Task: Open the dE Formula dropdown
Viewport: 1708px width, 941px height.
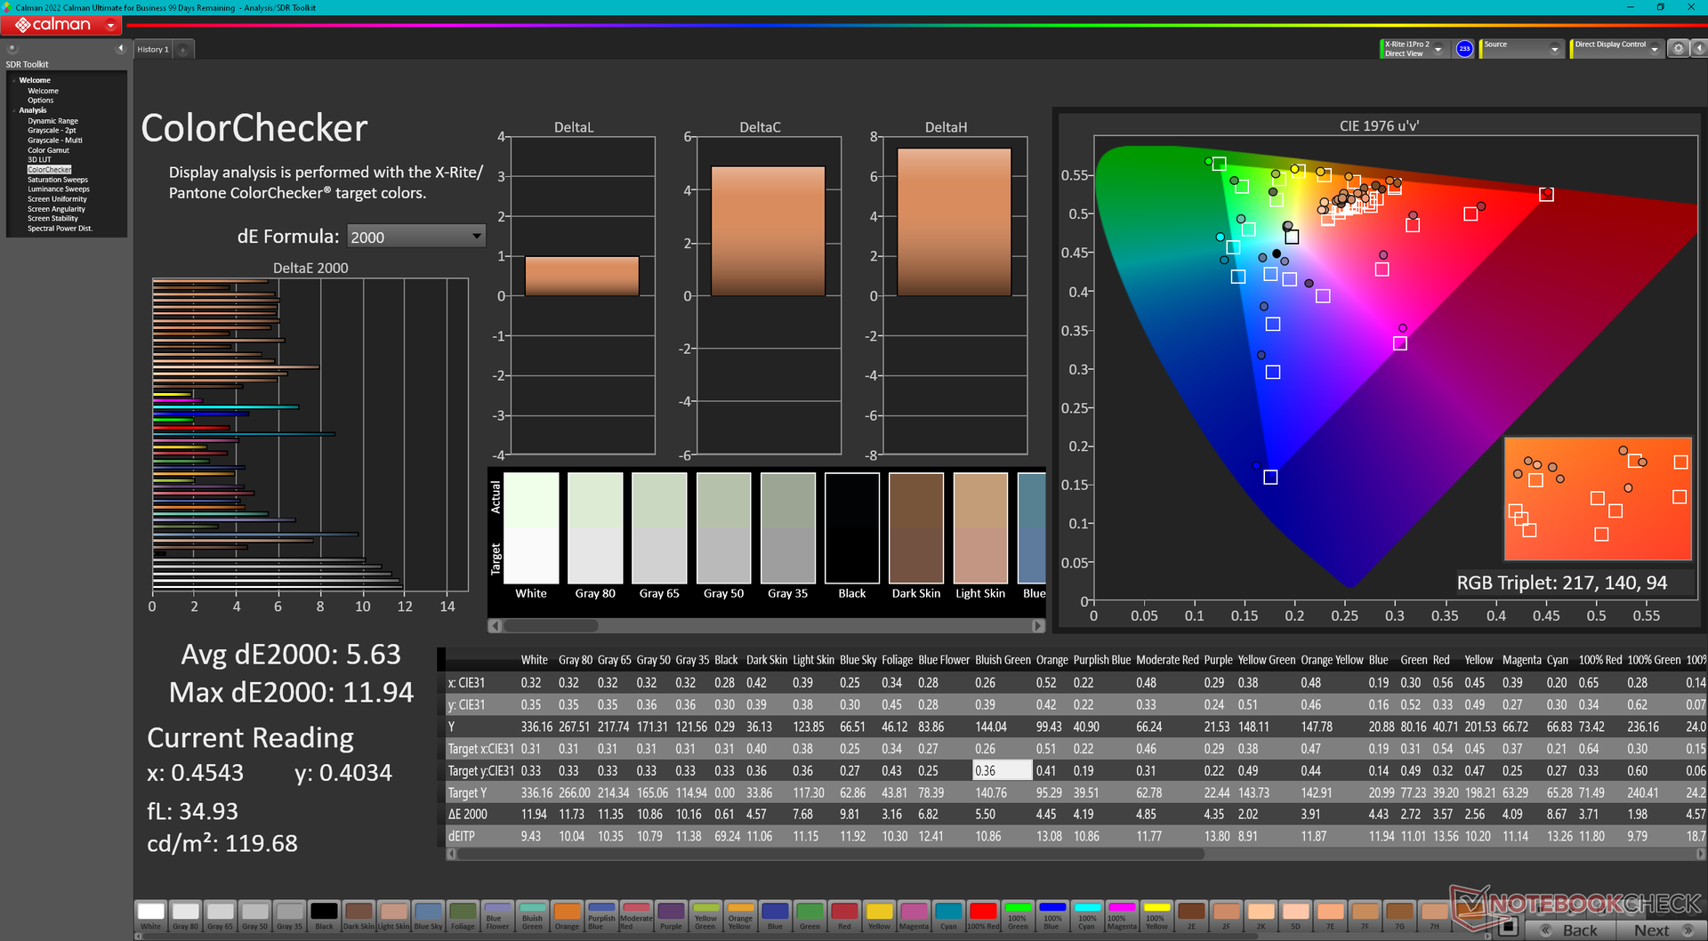Action: tap(415, 237)
